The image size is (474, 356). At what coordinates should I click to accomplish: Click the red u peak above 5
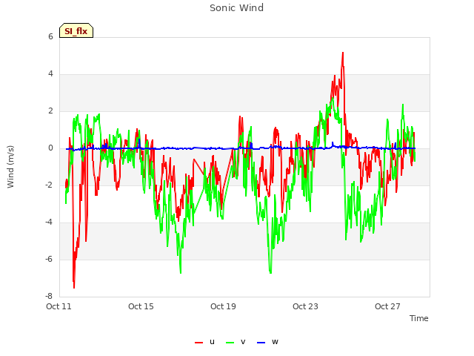(x=343, y=53)
